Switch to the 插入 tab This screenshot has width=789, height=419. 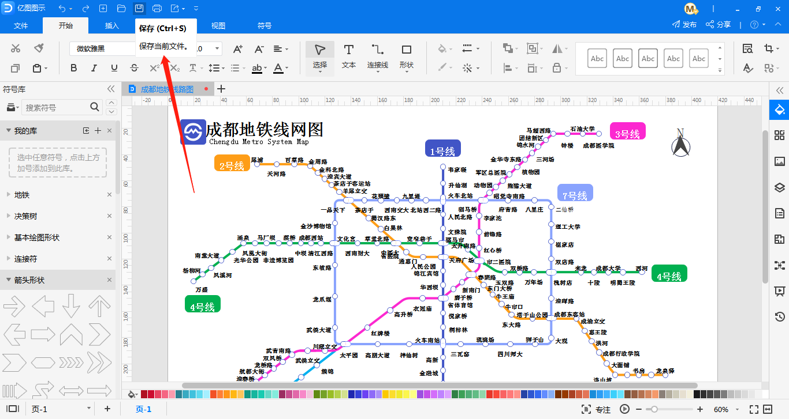click(112, 26)
